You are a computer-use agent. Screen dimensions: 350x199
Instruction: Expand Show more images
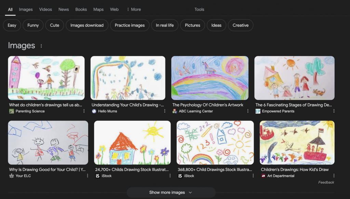[x=171, y=193]
